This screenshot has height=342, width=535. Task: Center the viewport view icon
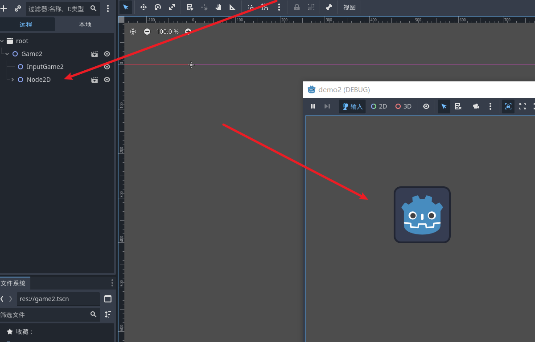[x=133, y=32]
